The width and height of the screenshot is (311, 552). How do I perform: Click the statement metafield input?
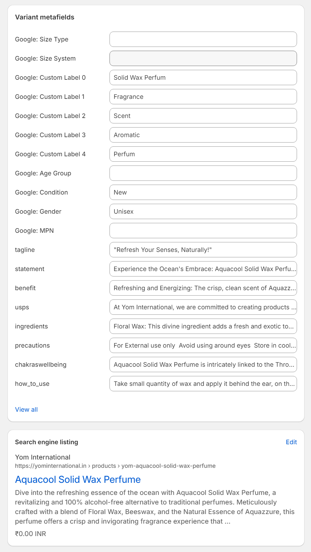click(x=203, y=269)
